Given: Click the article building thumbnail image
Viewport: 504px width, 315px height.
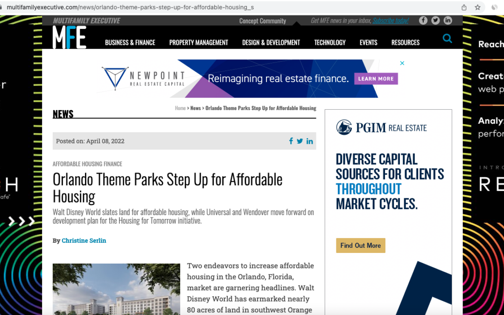Looking at the screenshot, I should (x=116, y=289).
